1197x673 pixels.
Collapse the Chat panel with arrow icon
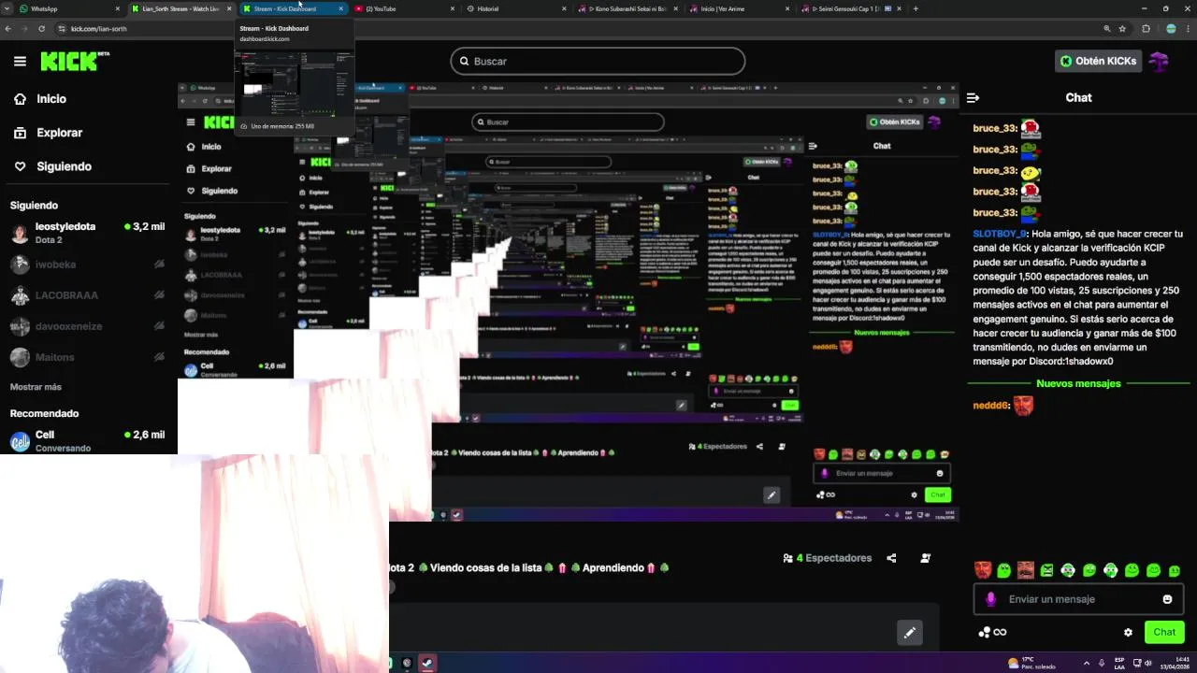click(973, 97)
